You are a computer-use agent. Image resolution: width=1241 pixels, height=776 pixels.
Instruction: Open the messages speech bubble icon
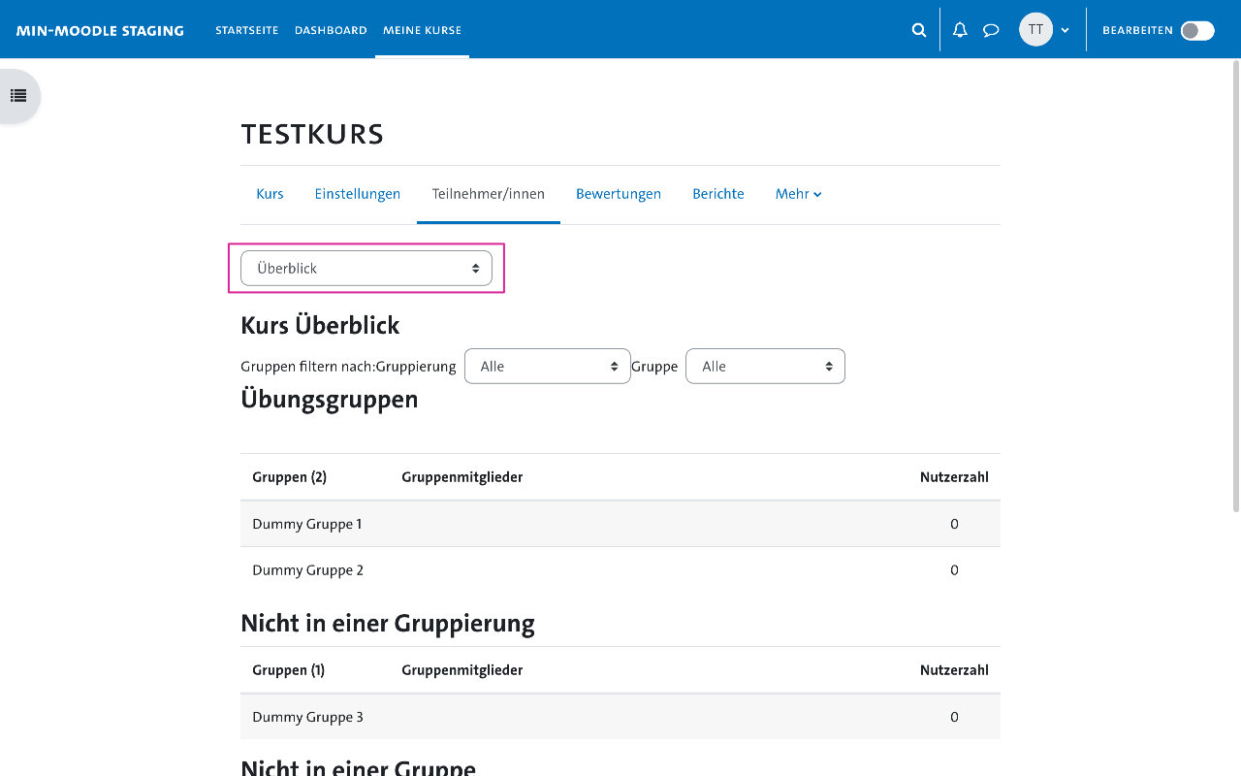tap(991, 30)
